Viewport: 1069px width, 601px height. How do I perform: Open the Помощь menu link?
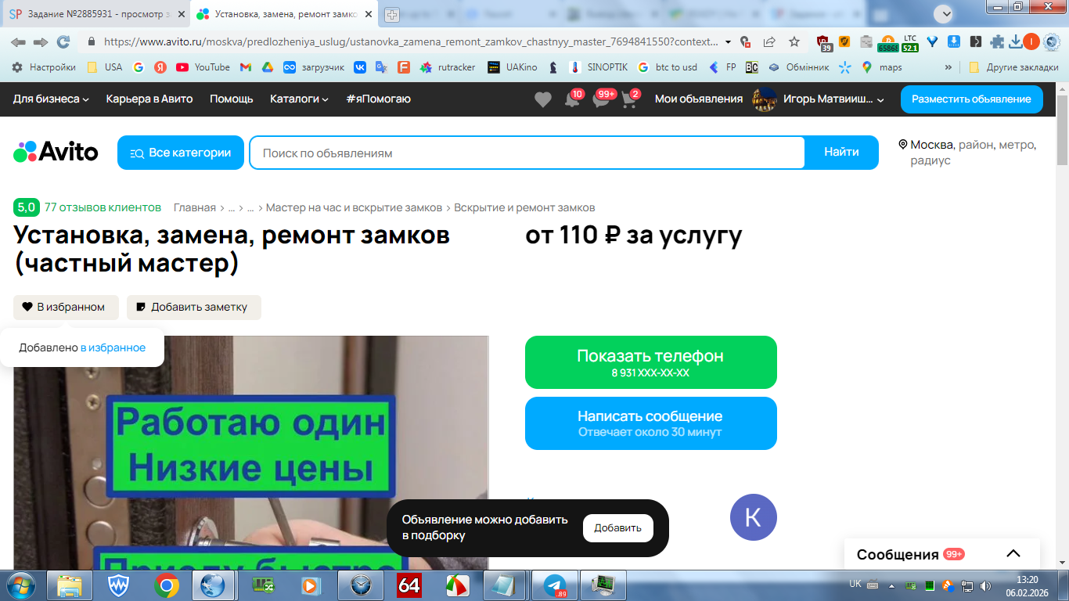232,99
